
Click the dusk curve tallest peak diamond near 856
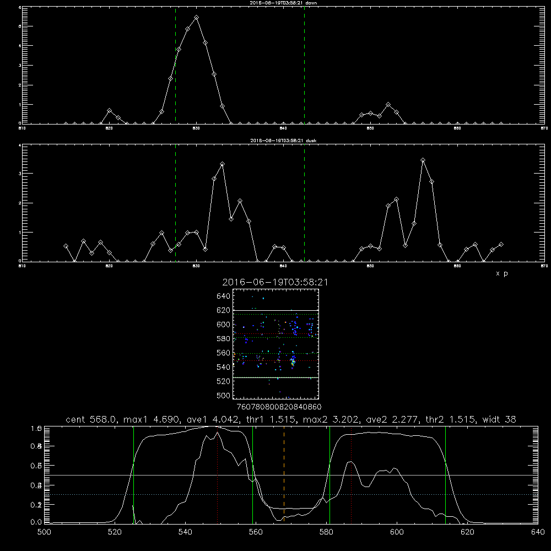[423, 160]
